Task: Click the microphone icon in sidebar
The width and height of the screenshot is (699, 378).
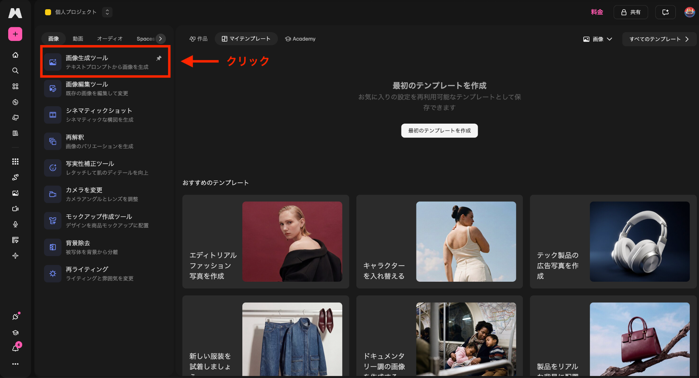Action: [x=15, y=224]
